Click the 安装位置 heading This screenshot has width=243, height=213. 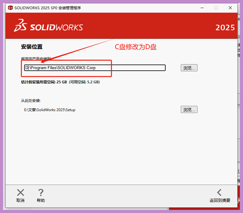(x=32, y=47)
